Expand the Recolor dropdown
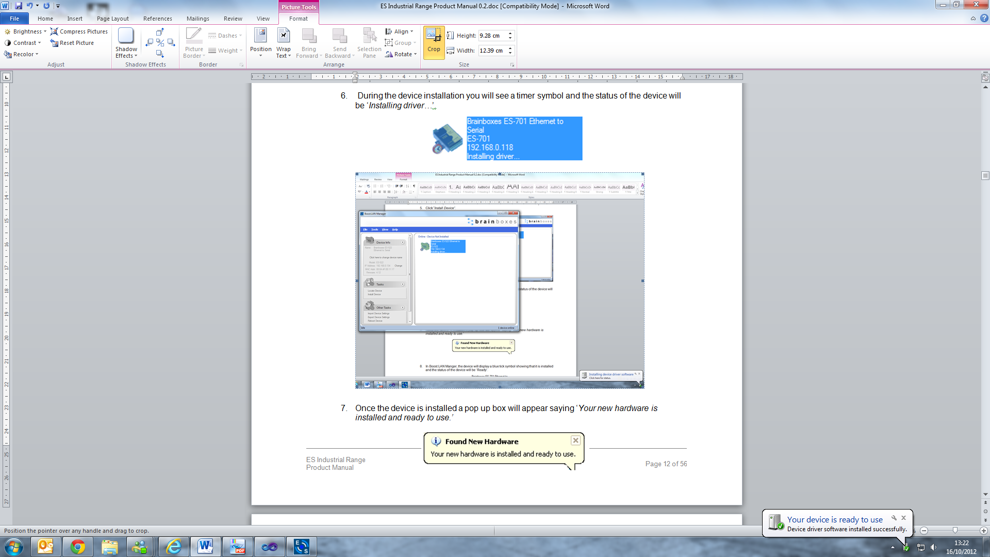 pyautogui.click(x=22, y=54)
